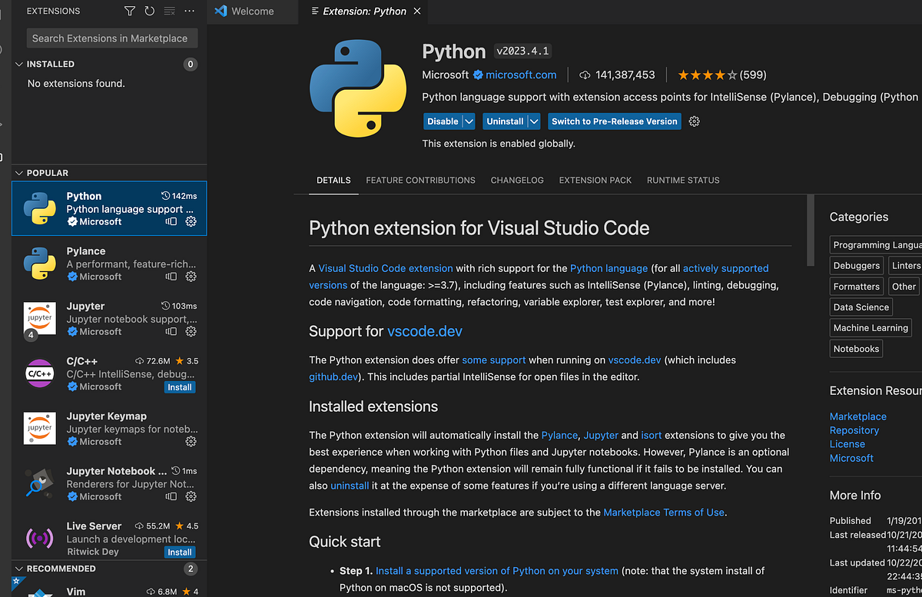
Task: Collapse the Popular extensions section
Action: coord(19,174)
